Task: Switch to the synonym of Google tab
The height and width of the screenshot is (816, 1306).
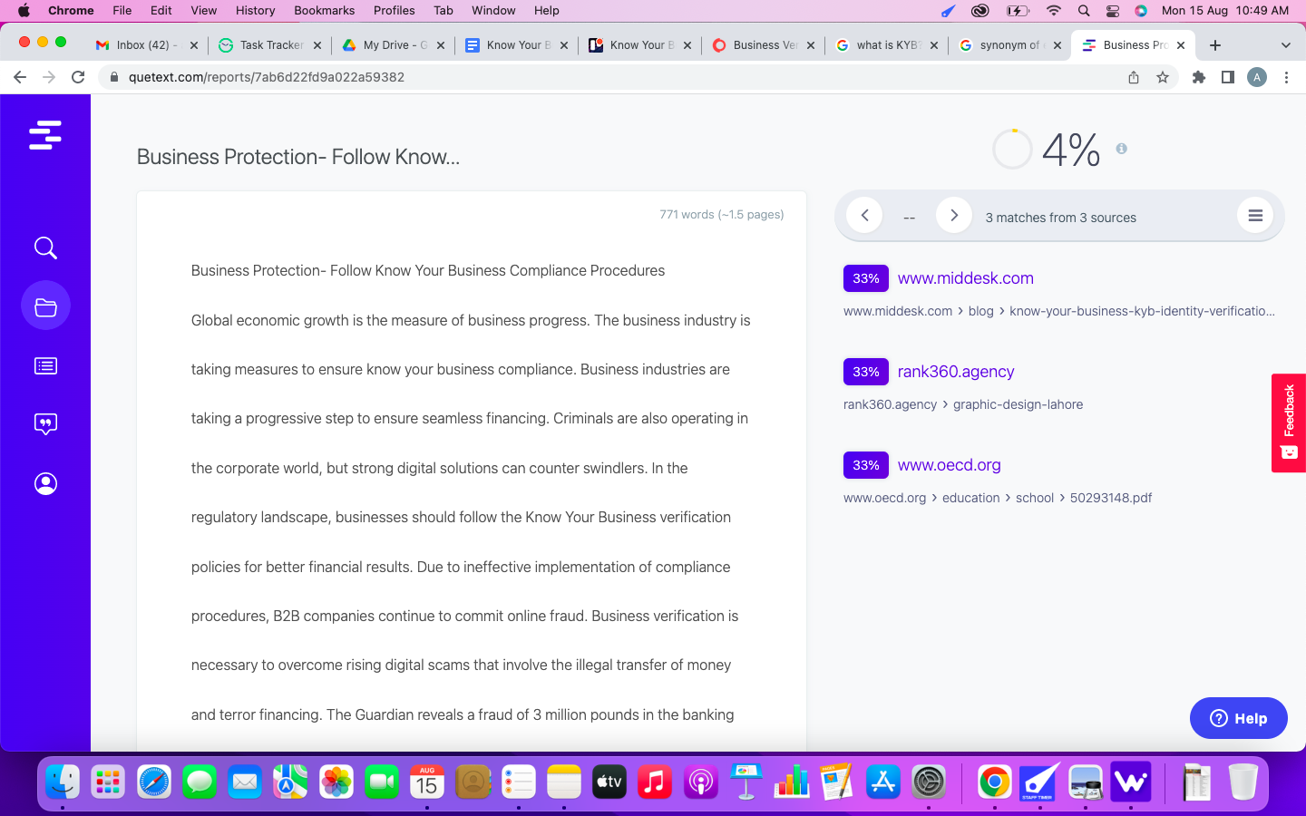Action: tap(1010, 45)
